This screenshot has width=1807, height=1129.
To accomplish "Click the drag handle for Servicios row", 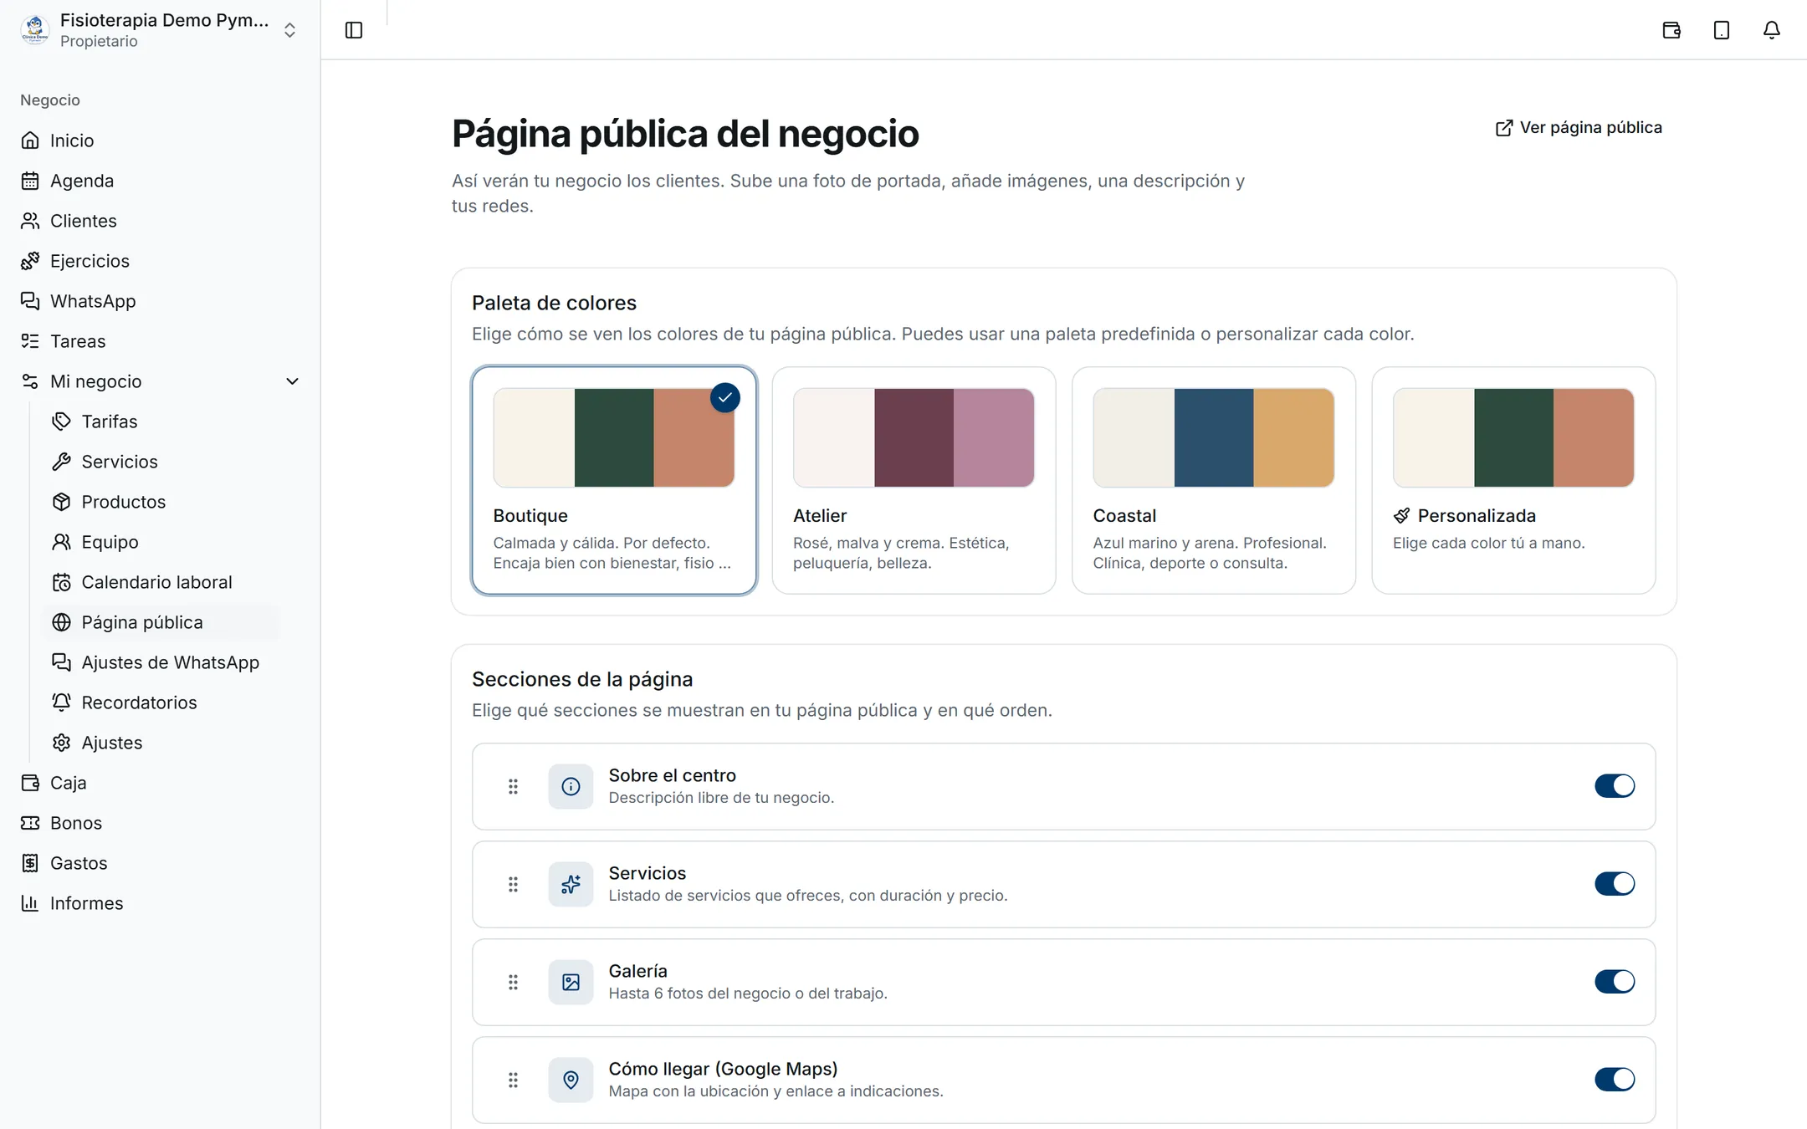I will coord(513,884).
